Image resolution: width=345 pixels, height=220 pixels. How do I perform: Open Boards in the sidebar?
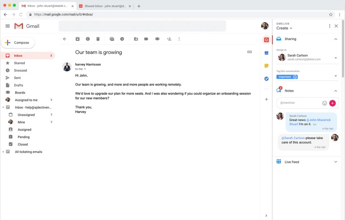click(x=28, y=93)
